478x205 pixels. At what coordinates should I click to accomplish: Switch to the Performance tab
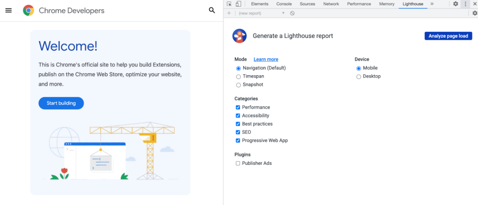pyautogui.click(x=359, y=4)
